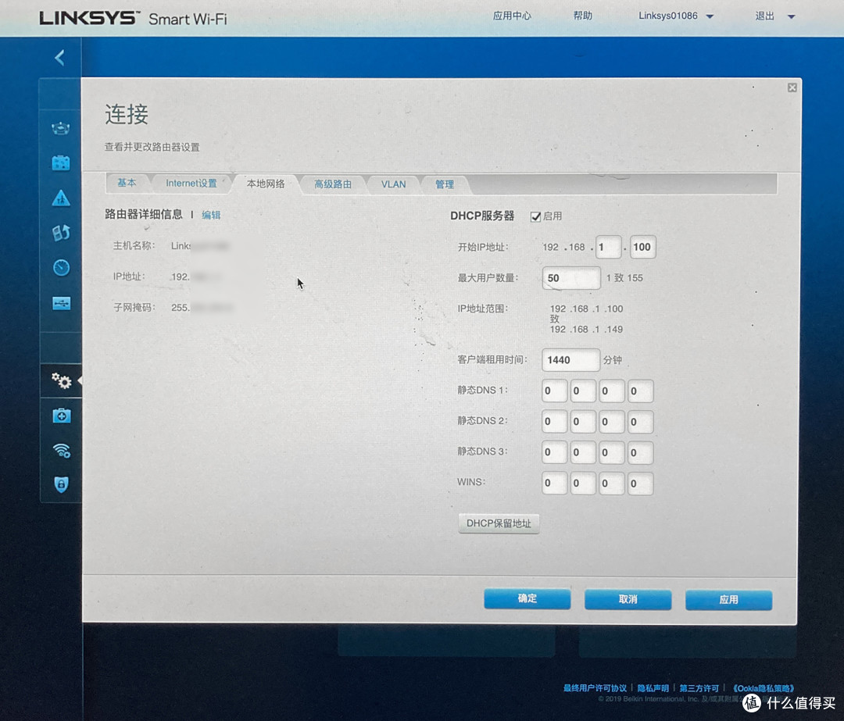Click inside the 最大用户数量 input field
844x721 pixels.
pyautogui.click(x=570, y=277)
